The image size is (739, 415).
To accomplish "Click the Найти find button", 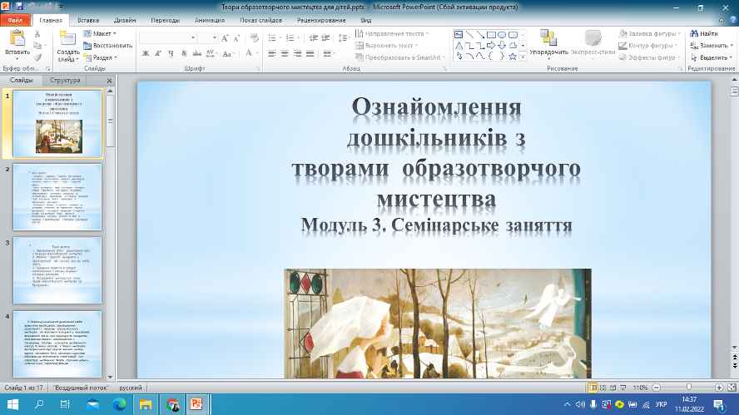I will [x=703, y=33].
